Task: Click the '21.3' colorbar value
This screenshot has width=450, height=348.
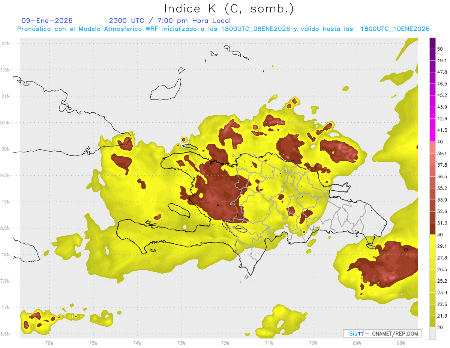Action: tap(442, 316)
